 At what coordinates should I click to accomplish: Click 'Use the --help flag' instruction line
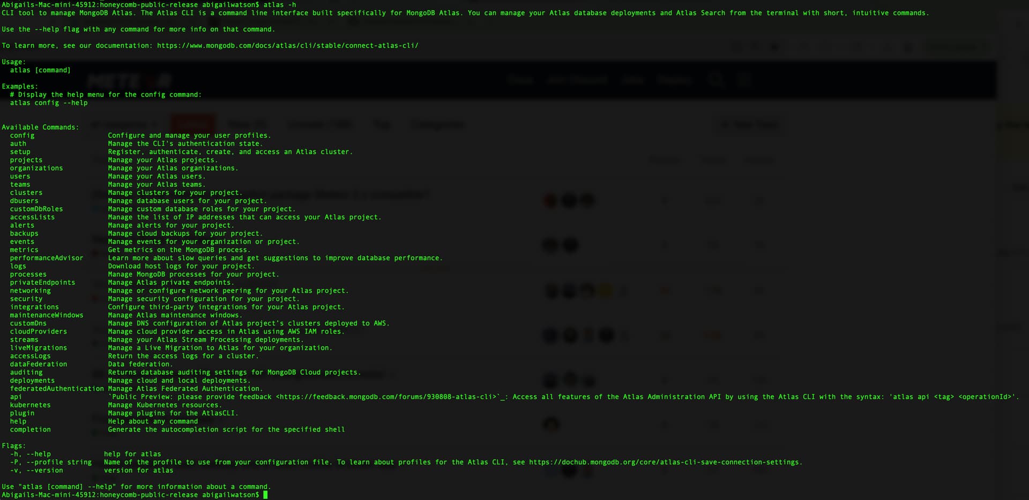click(138, 29)
